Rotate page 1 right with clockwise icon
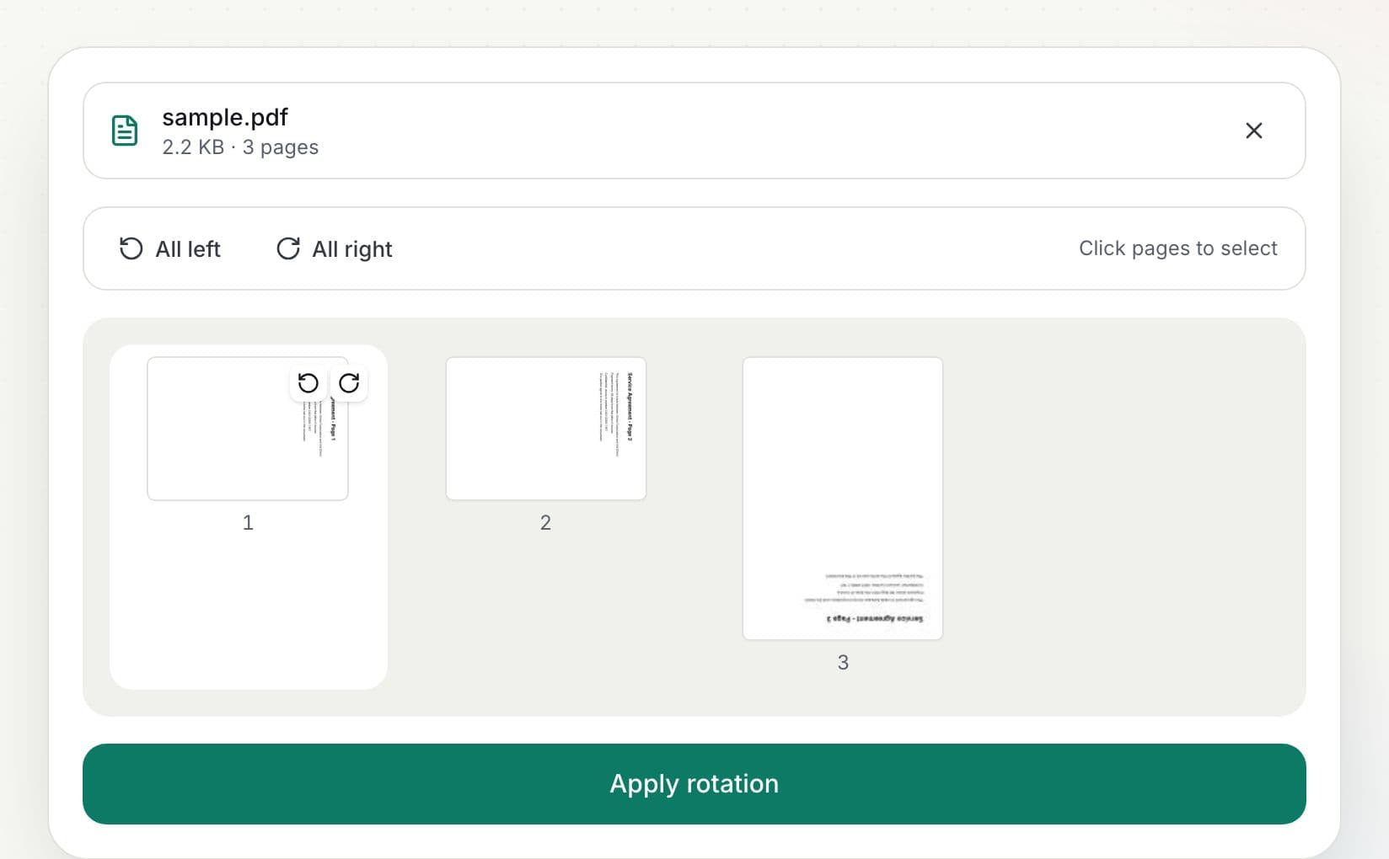Image resolution: width=1389 pixels, height=859 pixels. 349,383
